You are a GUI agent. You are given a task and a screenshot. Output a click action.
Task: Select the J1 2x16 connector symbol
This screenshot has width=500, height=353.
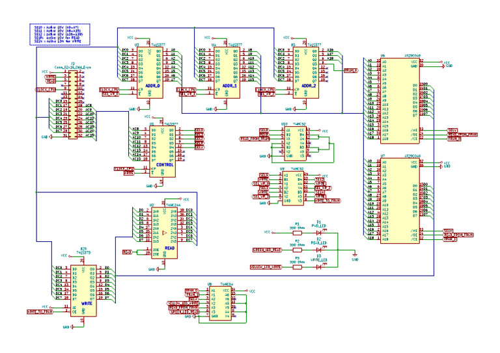[73, 105]
